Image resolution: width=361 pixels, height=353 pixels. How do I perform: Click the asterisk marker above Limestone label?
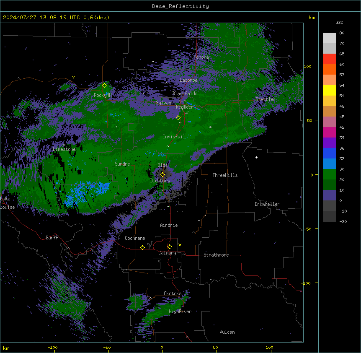pos(64,145)
